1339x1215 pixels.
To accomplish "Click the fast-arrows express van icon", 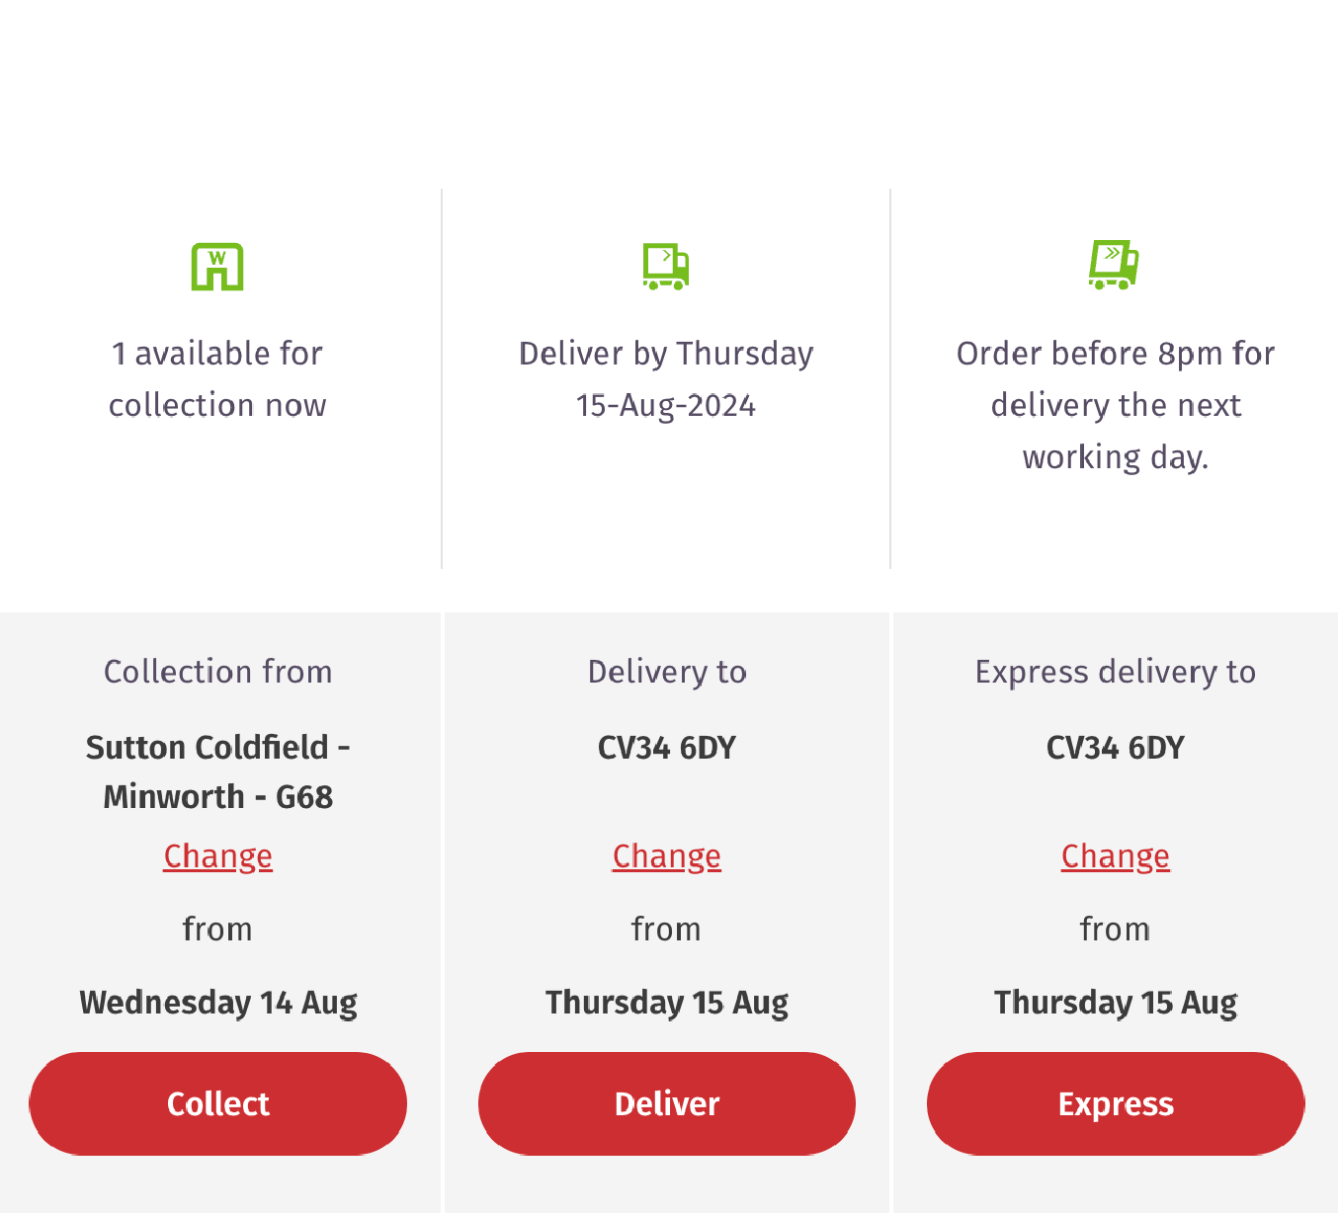I will click(1115, 265).
